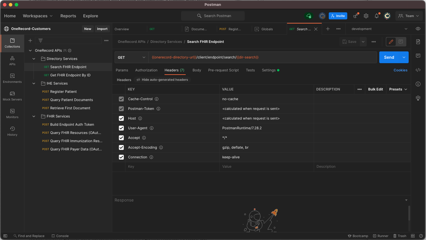Switch to the Pre-request Script tab
The image size is (426, 240).
click(x=223, y=70)
